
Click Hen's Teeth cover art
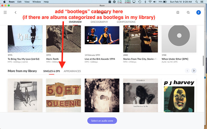point(64,39)
